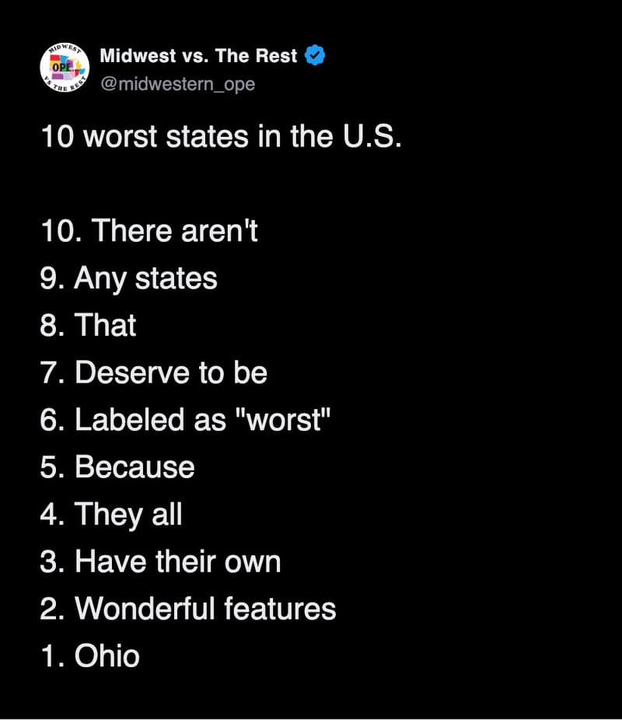The height and width of the screenshot is (720, 622).
Task: Select the "10 worst states in the U.S." heading
Action: 221,137
